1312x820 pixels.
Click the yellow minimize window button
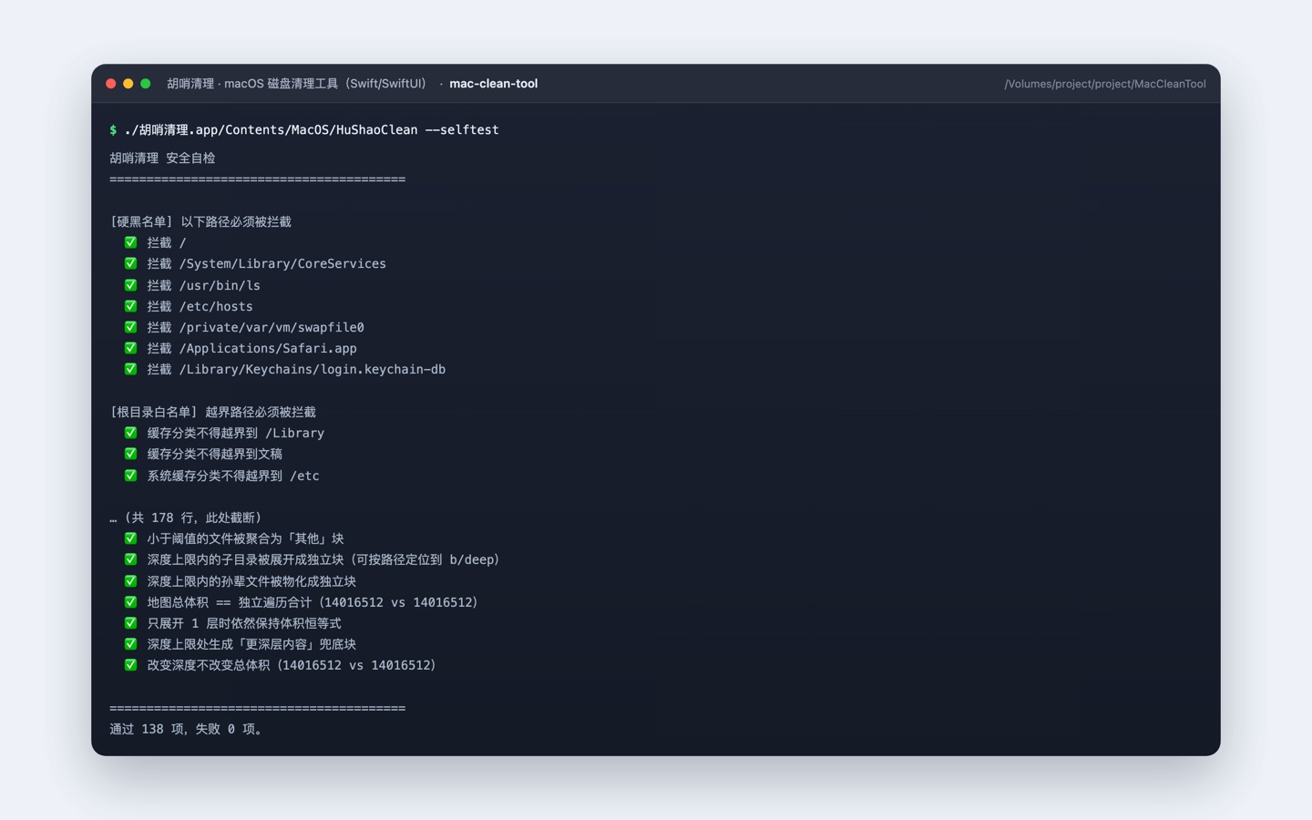128,84
